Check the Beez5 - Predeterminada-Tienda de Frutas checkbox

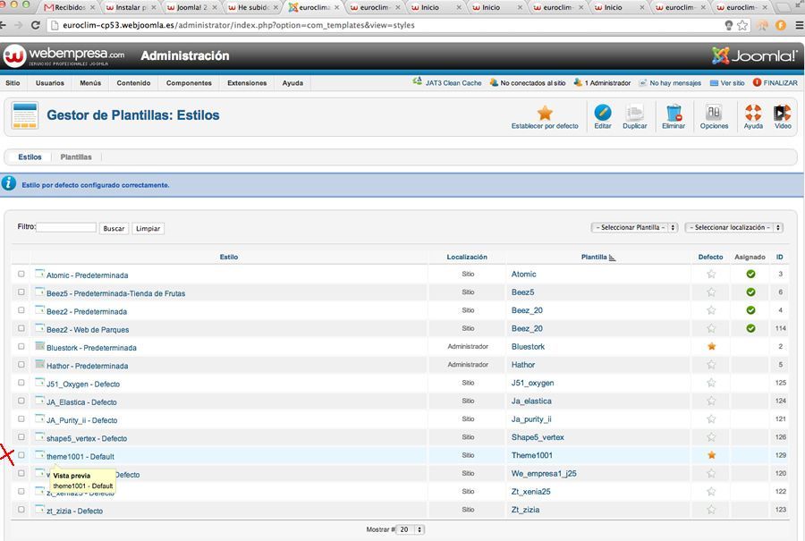coord(21,292)
